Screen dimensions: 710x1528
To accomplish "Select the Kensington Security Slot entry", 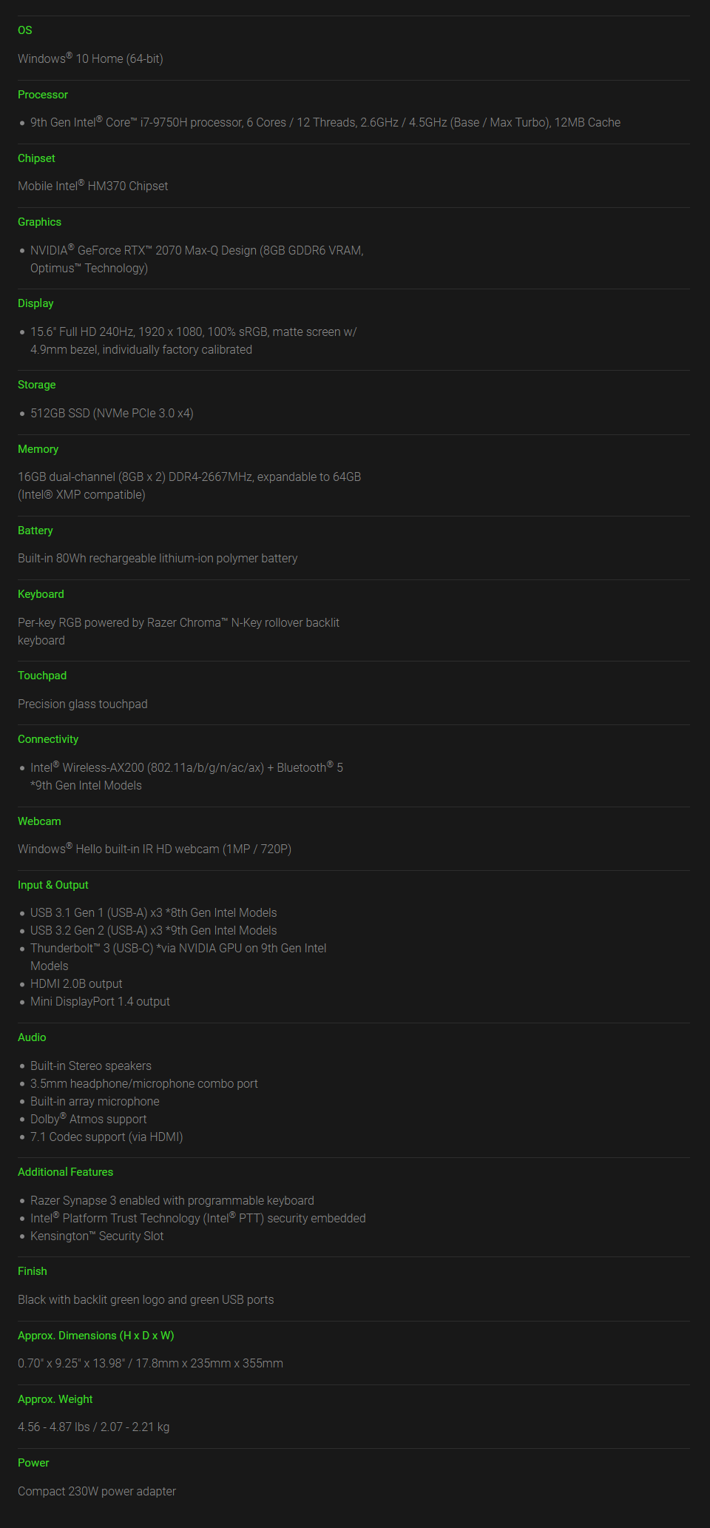I will point(97,1236).
